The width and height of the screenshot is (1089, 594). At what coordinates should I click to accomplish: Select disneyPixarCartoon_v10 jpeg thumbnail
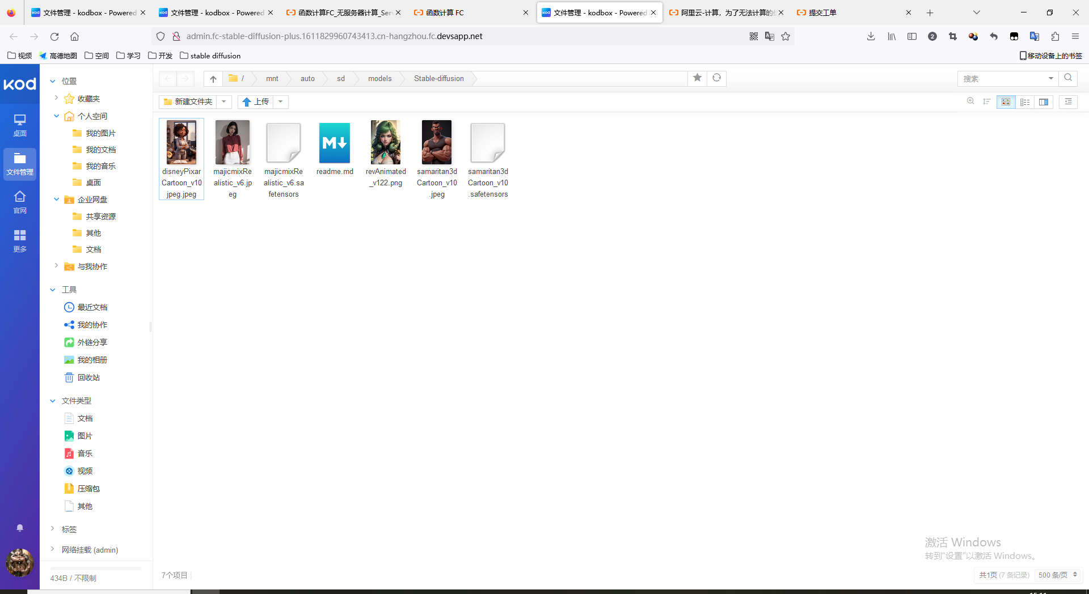point(181,142)
